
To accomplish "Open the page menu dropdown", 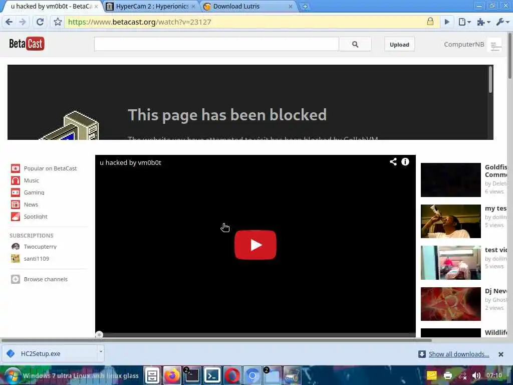I will [464, 22].
